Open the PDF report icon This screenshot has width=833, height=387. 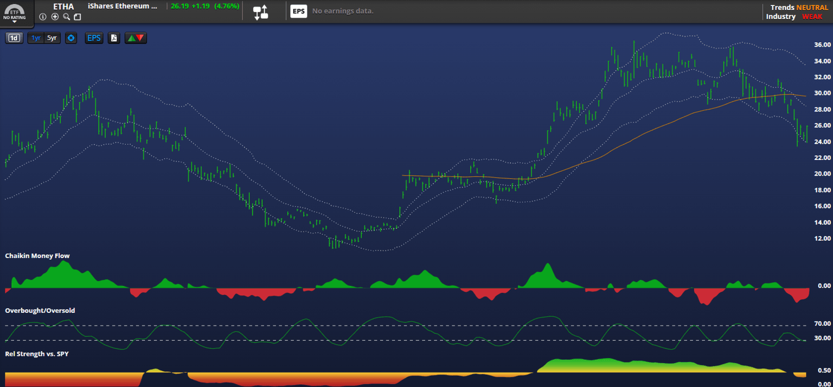pyautogui.click(x=114, y=38)
